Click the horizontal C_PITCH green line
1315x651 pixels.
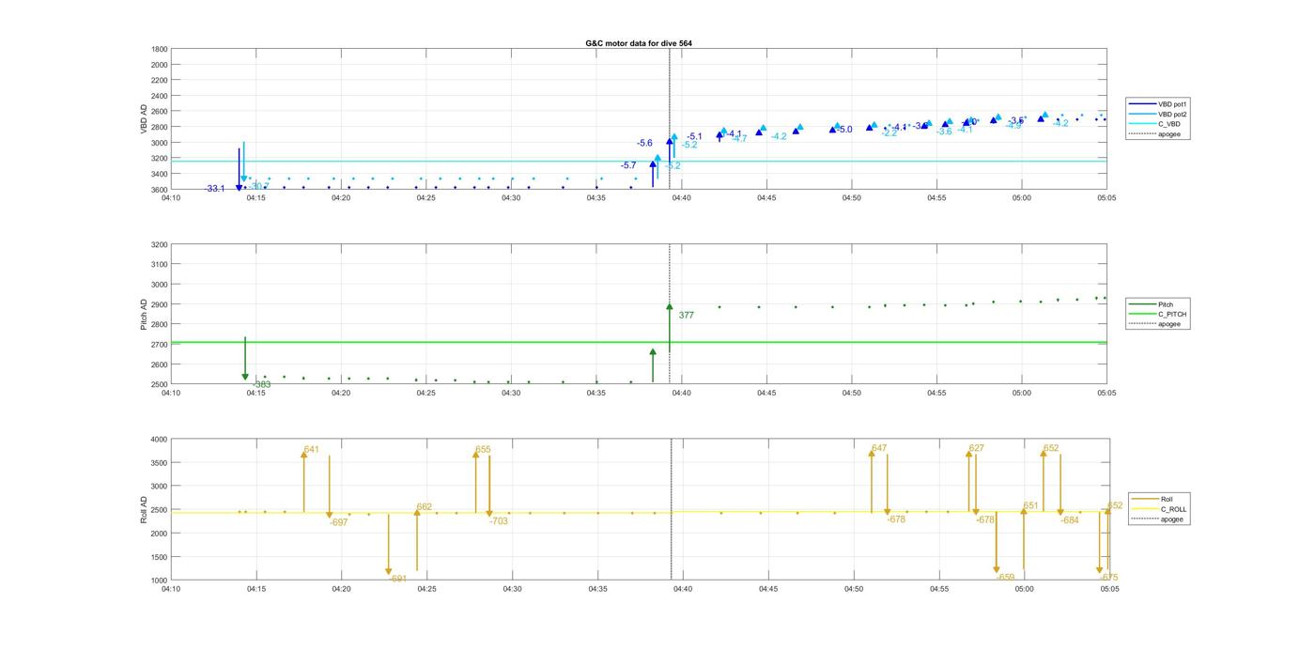pyautogui.click(x=639, y=342)
